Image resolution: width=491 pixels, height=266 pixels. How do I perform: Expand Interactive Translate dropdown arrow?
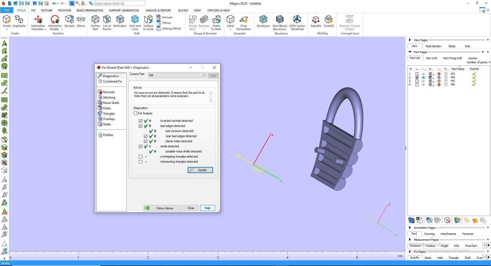[x=45, y=29]
